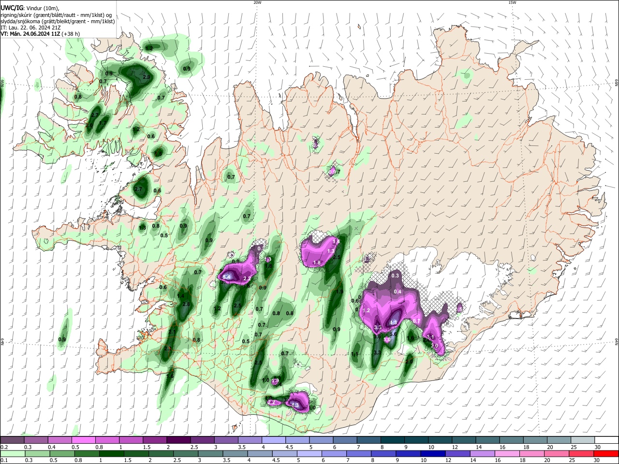The width and height of the screenshot is (619, 464).
Task: Click the 'UWC/IG: Vindur (10m)' title text
Action: point(29,8)
